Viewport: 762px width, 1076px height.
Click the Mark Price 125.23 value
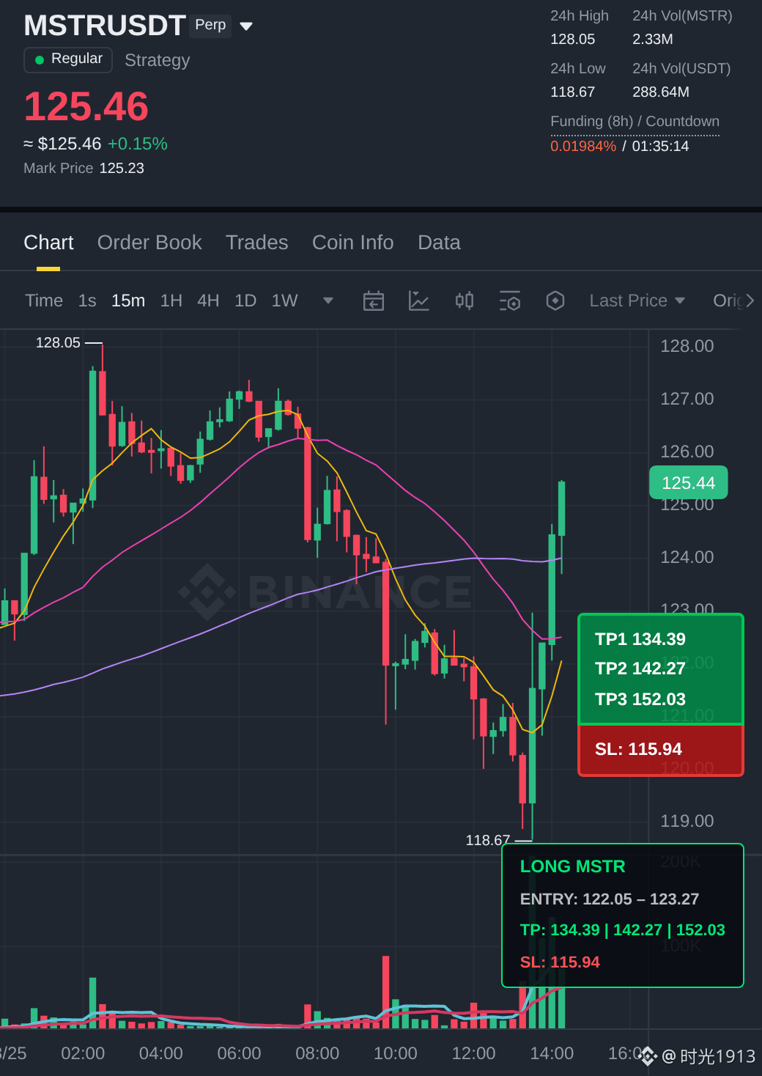[122, 168]
